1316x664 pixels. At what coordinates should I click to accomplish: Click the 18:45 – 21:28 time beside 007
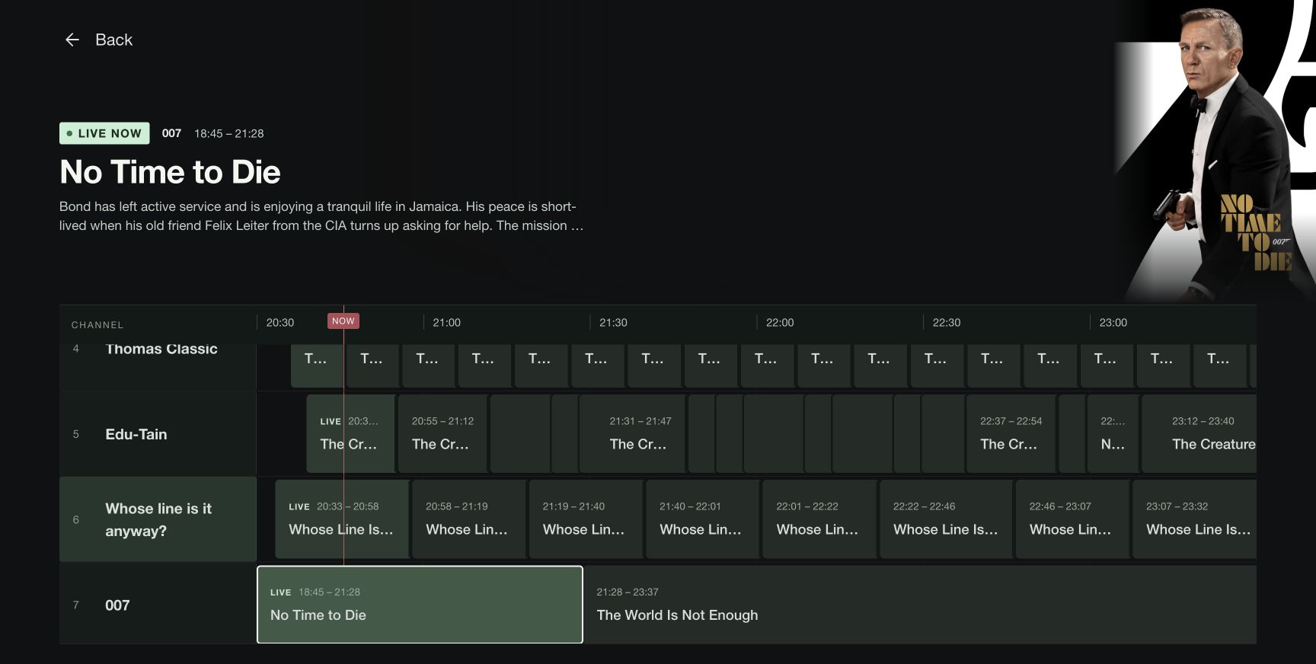click(x=228, y=133)
